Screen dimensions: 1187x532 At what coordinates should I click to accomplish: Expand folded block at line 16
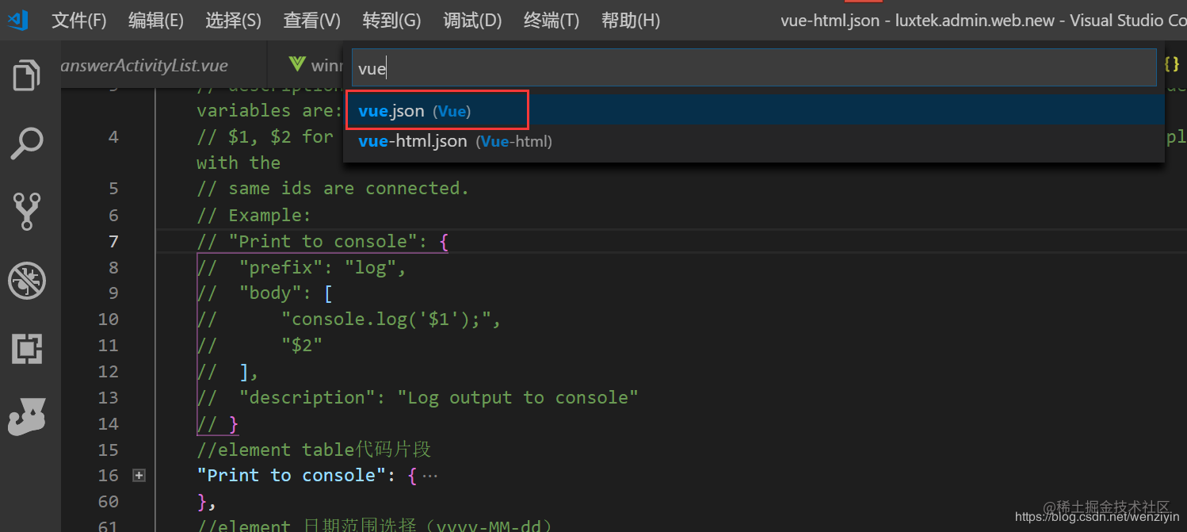139,476
